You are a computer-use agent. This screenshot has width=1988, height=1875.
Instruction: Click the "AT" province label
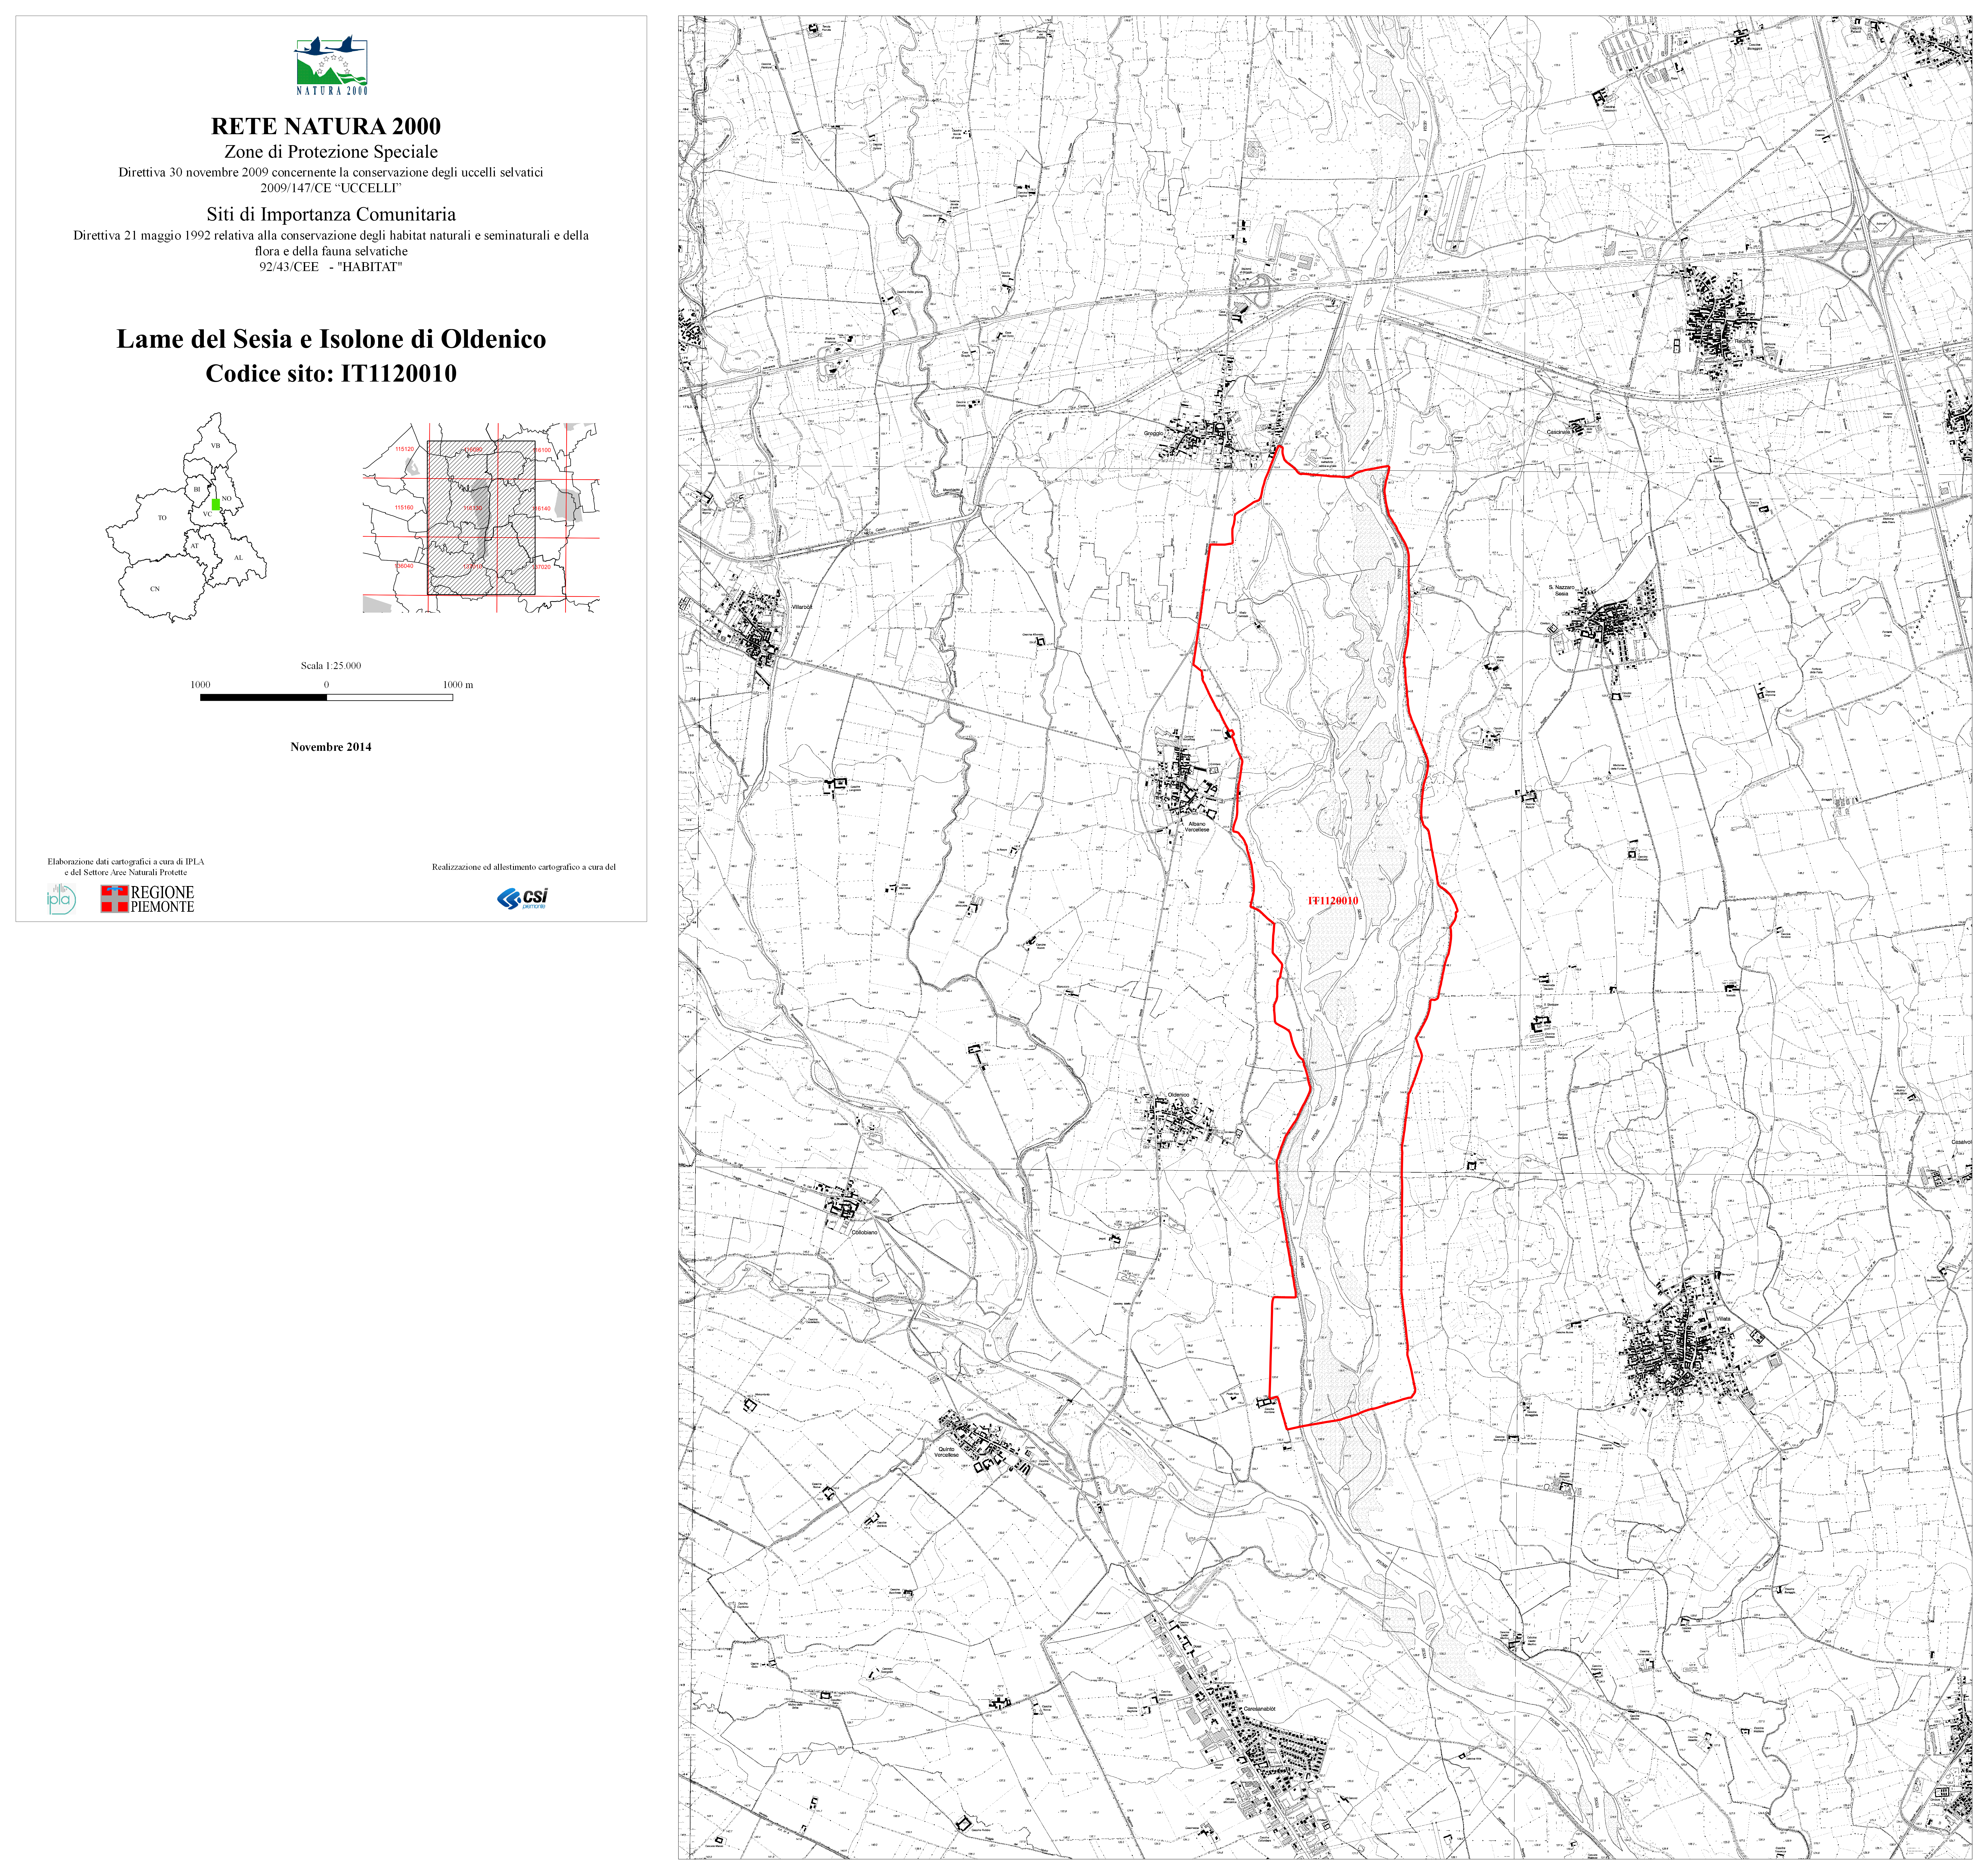point(195,546)
